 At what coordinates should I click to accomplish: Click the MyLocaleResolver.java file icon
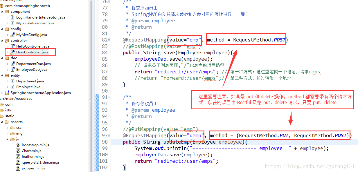(x=13, y=23)
